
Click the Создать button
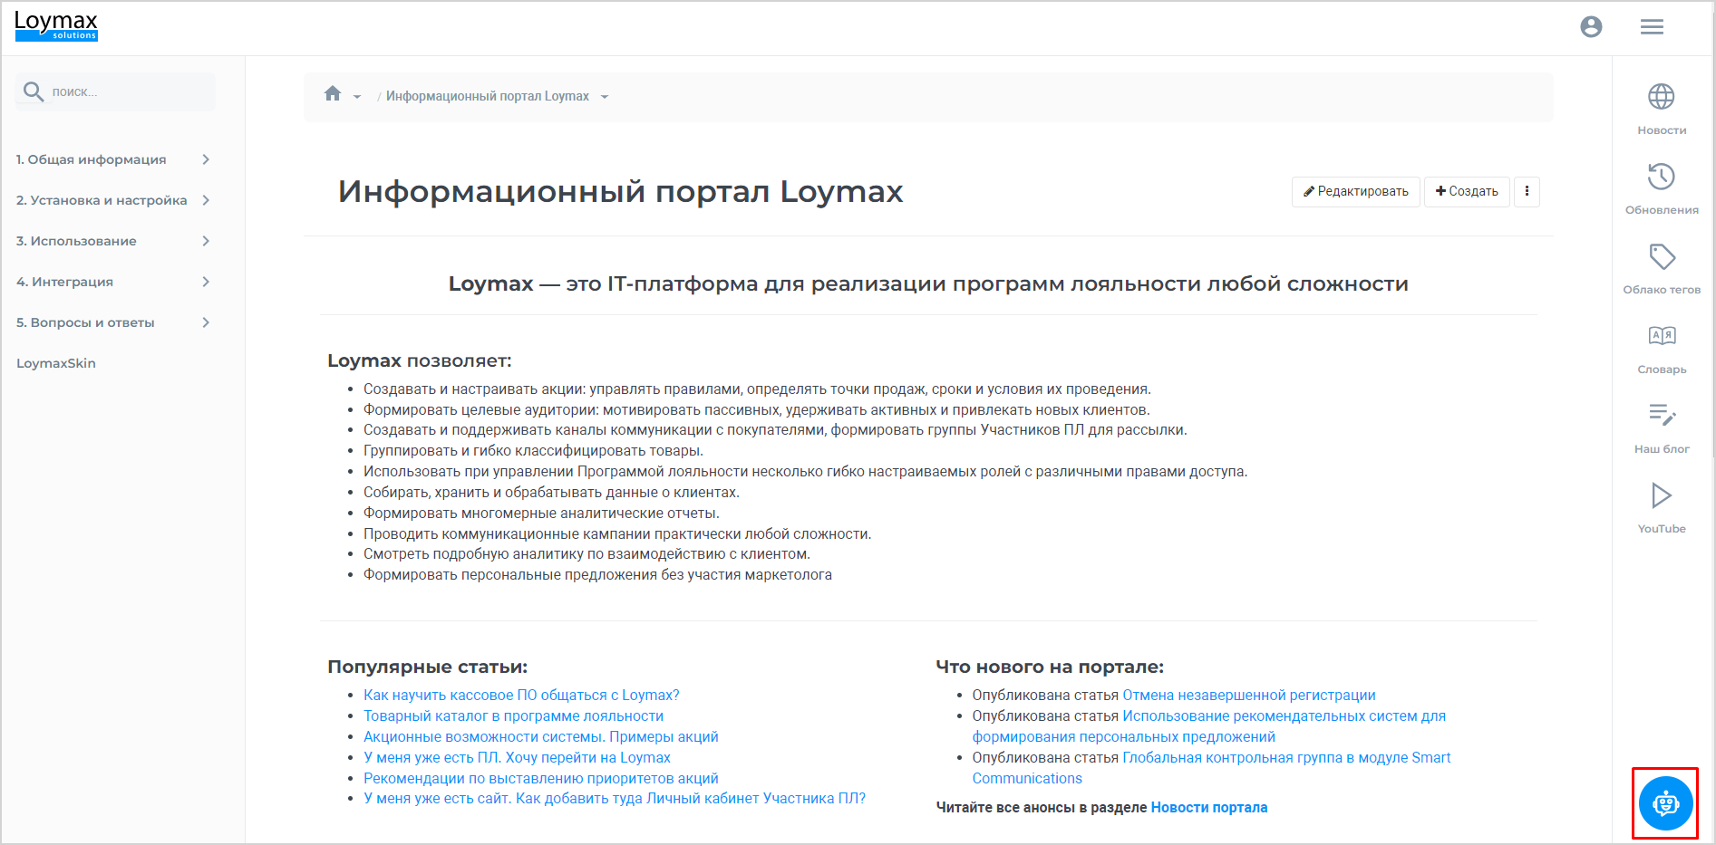[1467, 191]
